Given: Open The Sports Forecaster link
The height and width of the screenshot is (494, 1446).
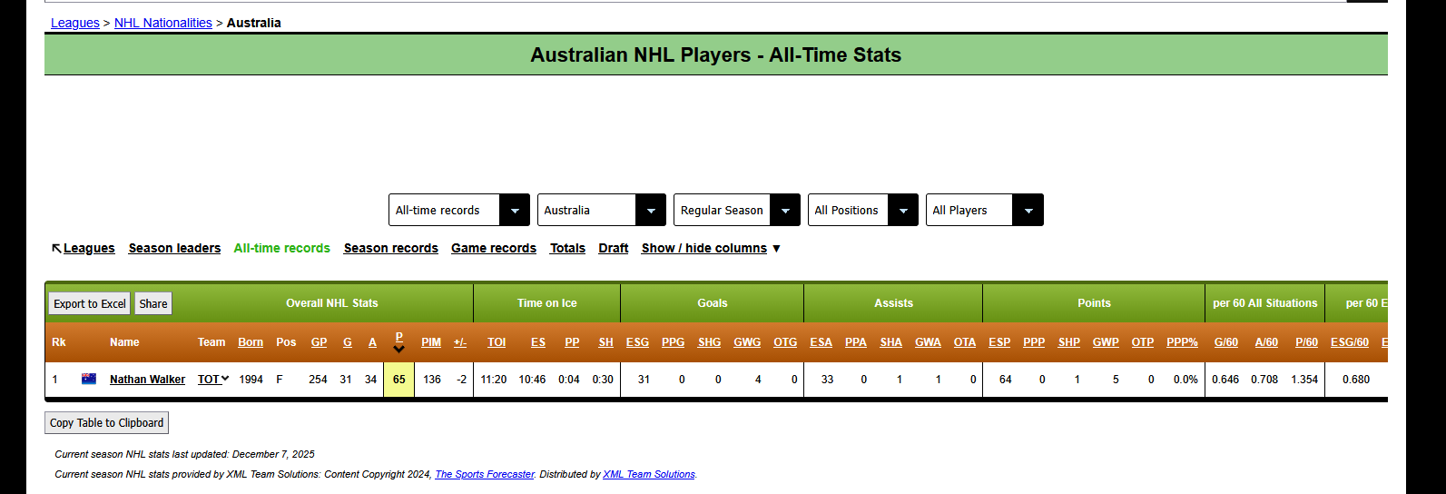Looking at the screenshot, I should (485, 474).
